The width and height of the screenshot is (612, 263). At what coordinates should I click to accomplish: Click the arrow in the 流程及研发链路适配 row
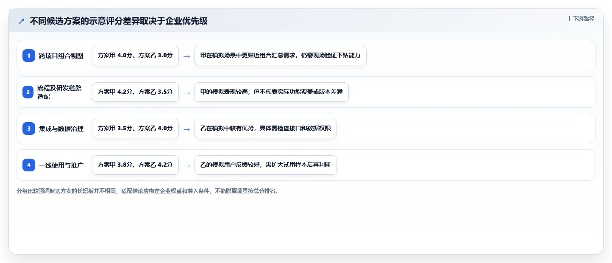click(x=186, y=92)
